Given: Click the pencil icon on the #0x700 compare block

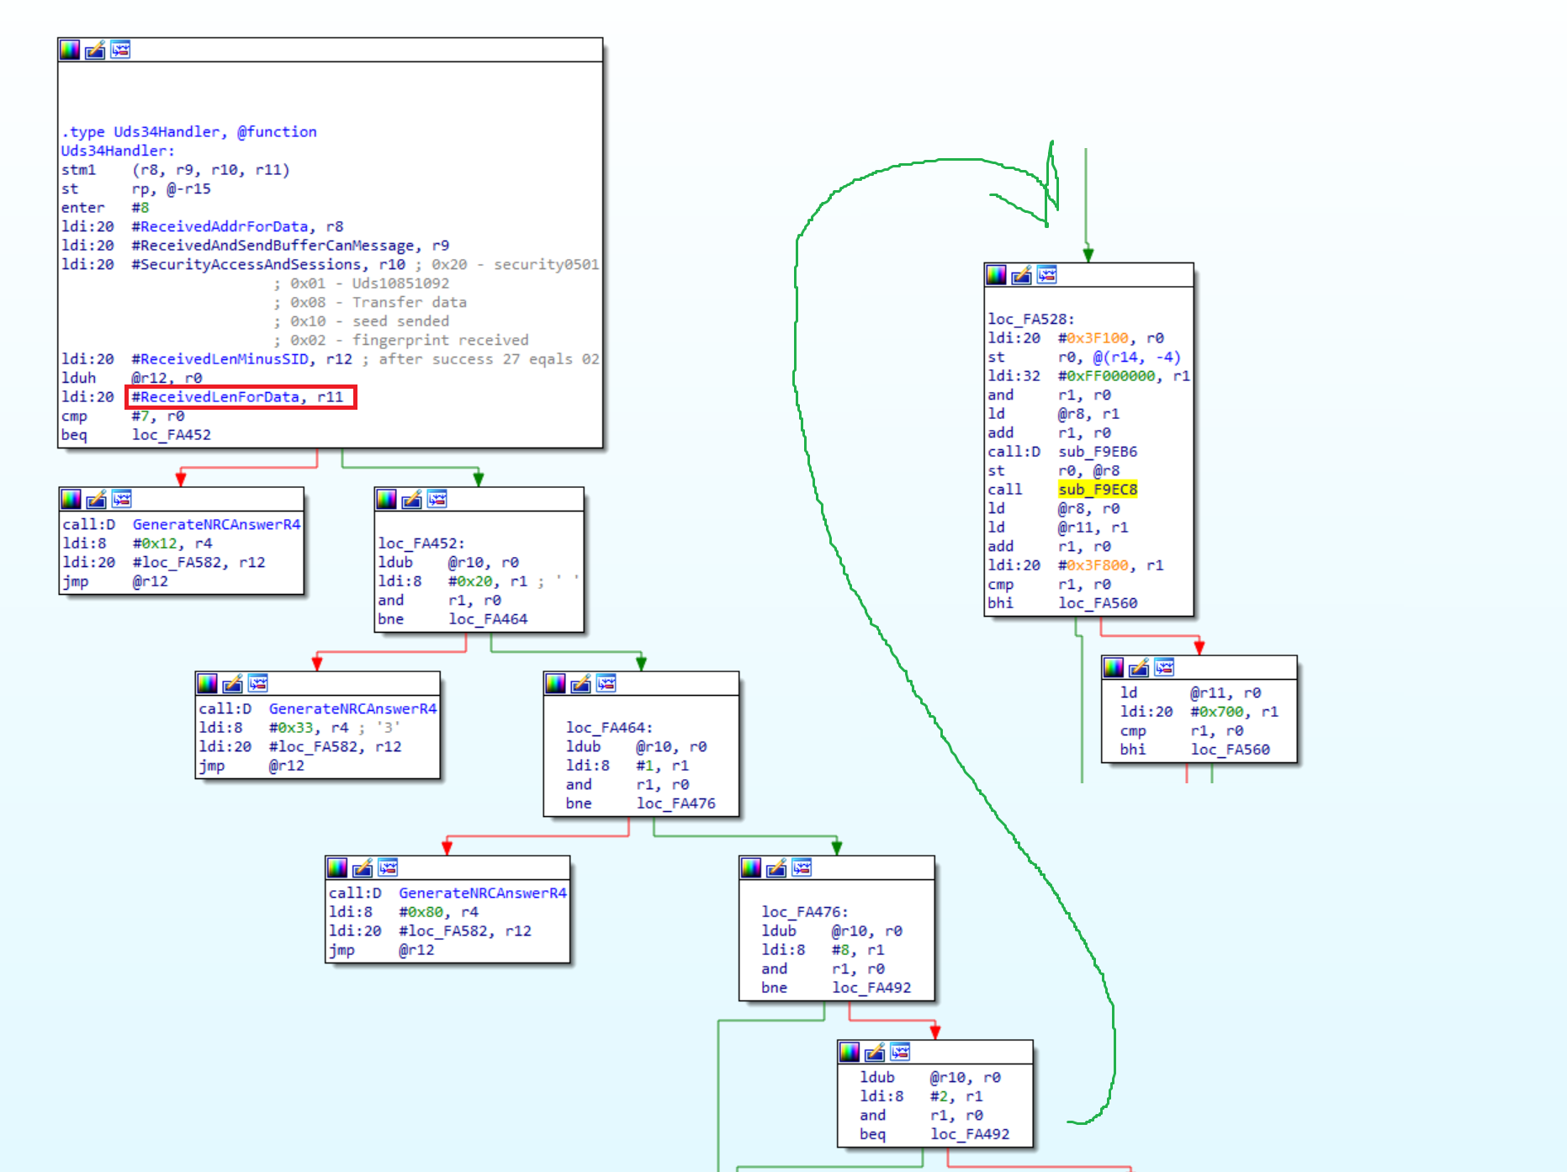Looking at the screenshot, I should [x=1139, y=667].
